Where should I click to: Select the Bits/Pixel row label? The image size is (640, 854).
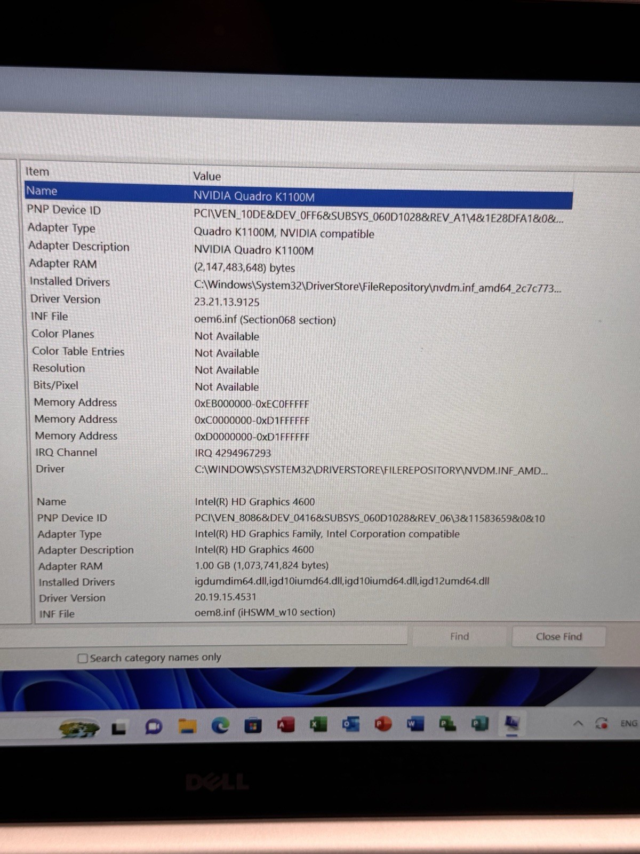click(x=55, y=385)
